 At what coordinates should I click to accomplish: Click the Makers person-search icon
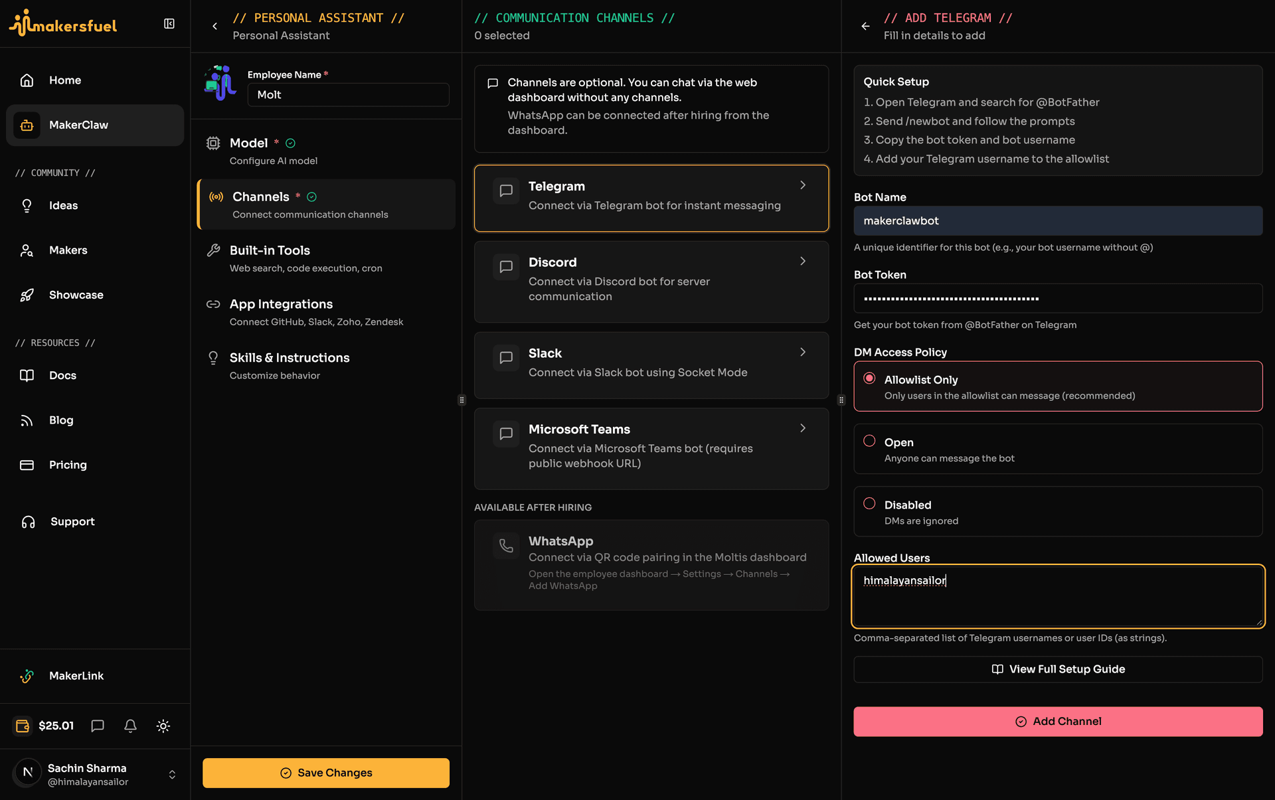coord(27,250)
